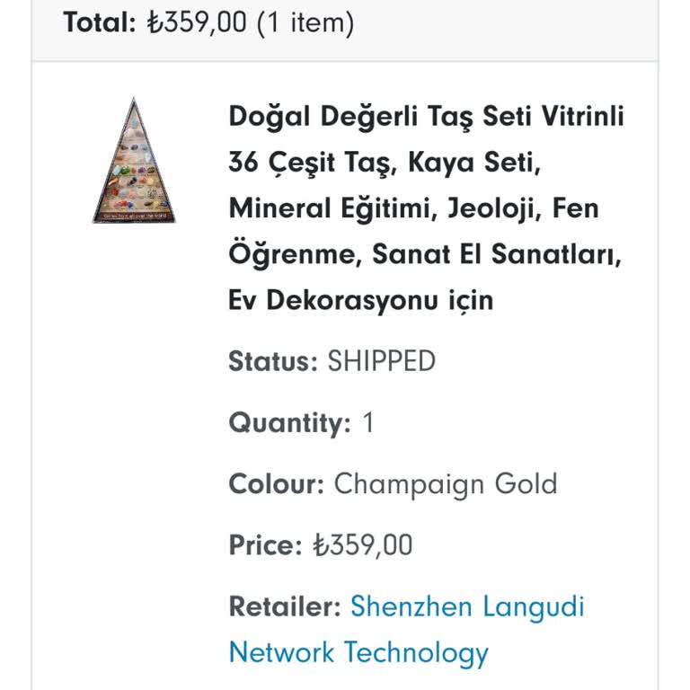Click the "(1 item)" count text
Screen dimensions: 690x690
pyautogui.click(x=305, y=22)
